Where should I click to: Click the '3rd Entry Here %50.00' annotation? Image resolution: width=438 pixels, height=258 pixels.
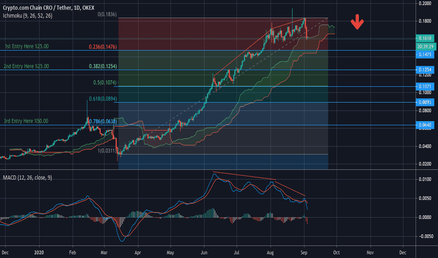click(x=26, y=121)
